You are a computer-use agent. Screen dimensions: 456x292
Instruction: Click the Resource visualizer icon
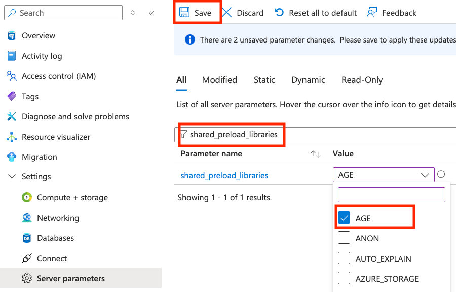tap(12, 137)
